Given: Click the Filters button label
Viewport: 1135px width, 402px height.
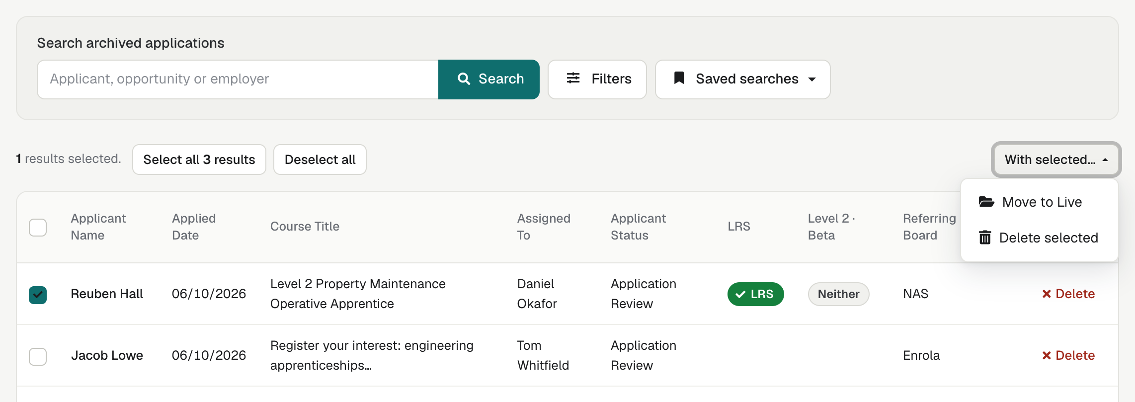Looking at the screenshot, I should click(x=611, y=79).
